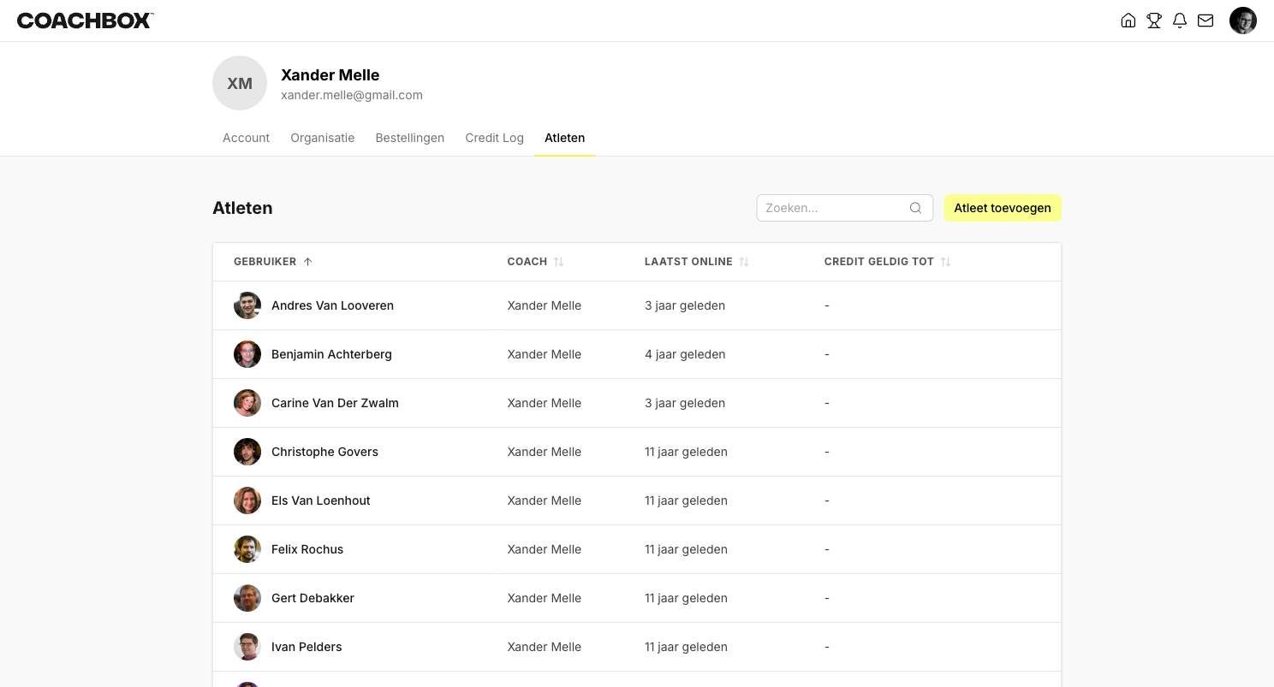The height and width of the screenshot is (687, 1274).
Task: Click the XM initials avatar
Action: click(240, 83)
